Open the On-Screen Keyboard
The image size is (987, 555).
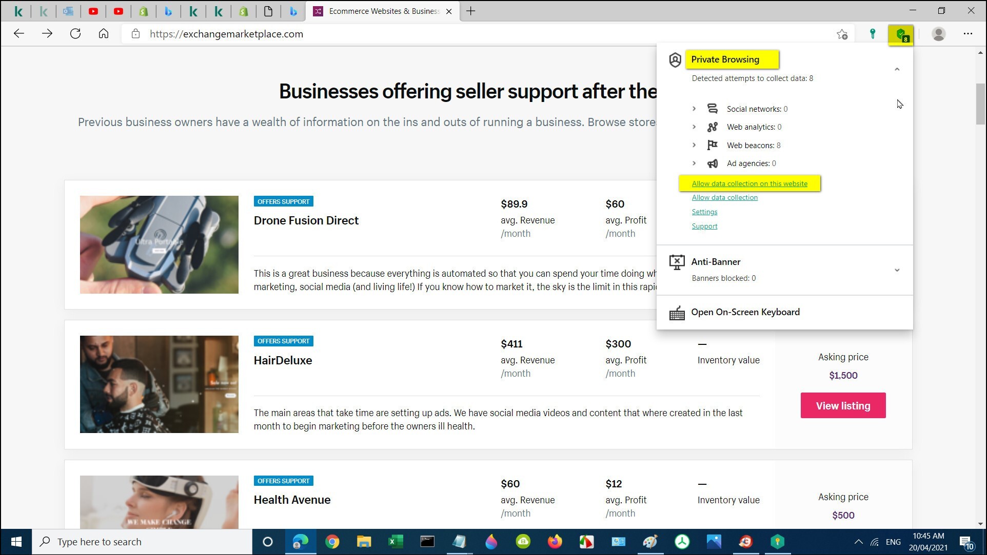745,312
